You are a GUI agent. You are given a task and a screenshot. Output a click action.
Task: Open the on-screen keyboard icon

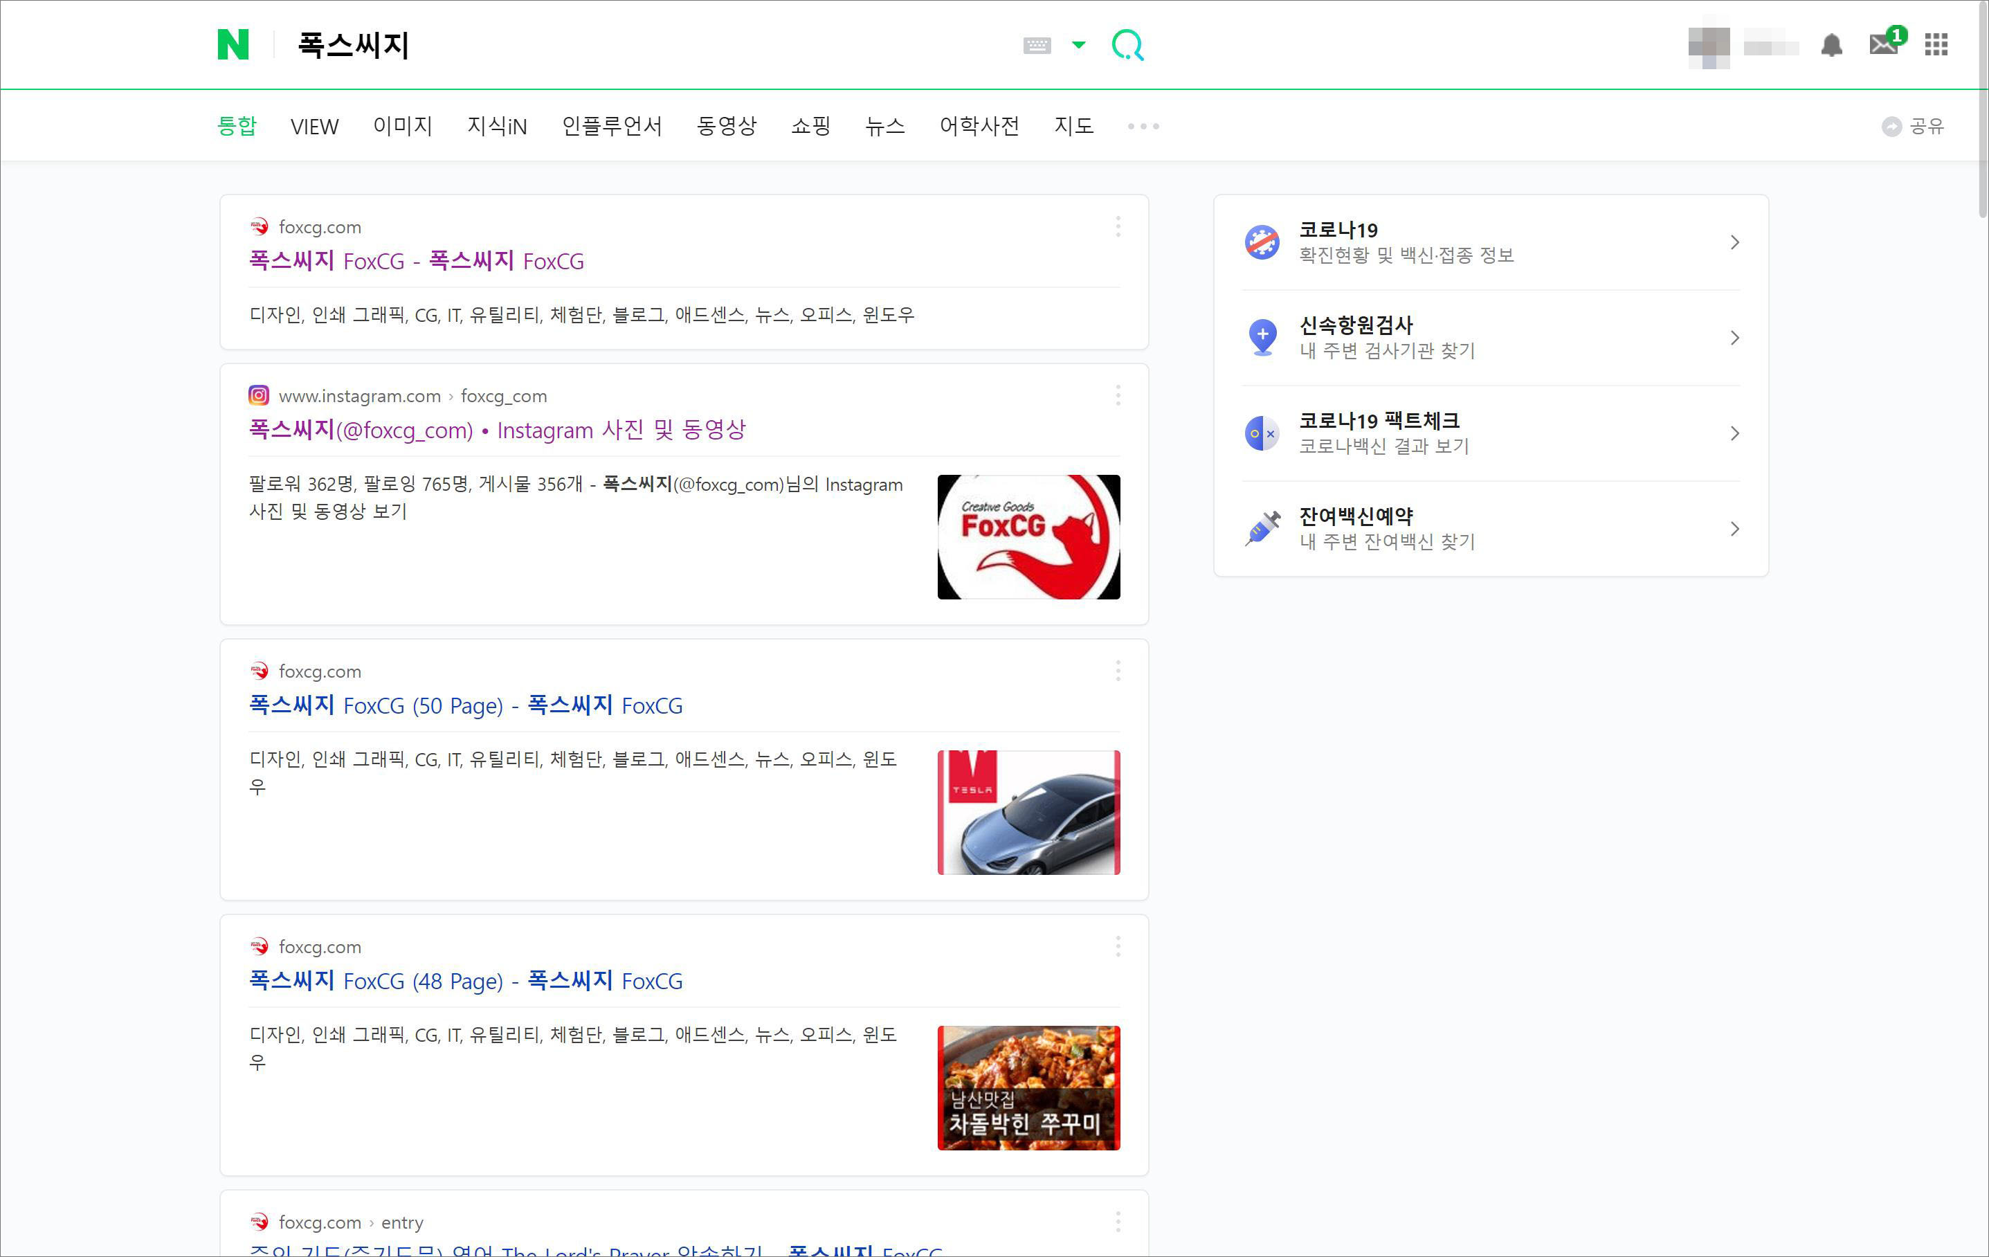pyautogui.click(x=1037, y=46)
